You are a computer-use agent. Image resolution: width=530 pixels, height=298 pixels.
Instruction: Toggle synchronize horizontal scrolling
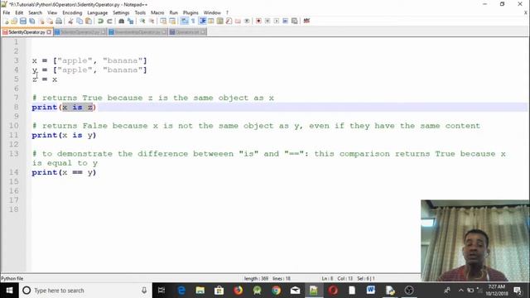(x=172, y=22)
